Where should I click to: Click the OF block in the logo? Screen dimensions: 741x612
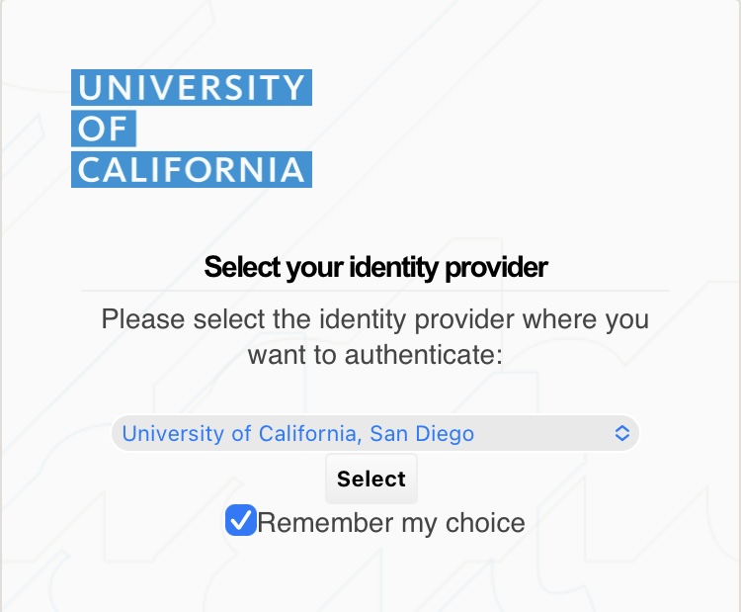[x=104, y=129]
